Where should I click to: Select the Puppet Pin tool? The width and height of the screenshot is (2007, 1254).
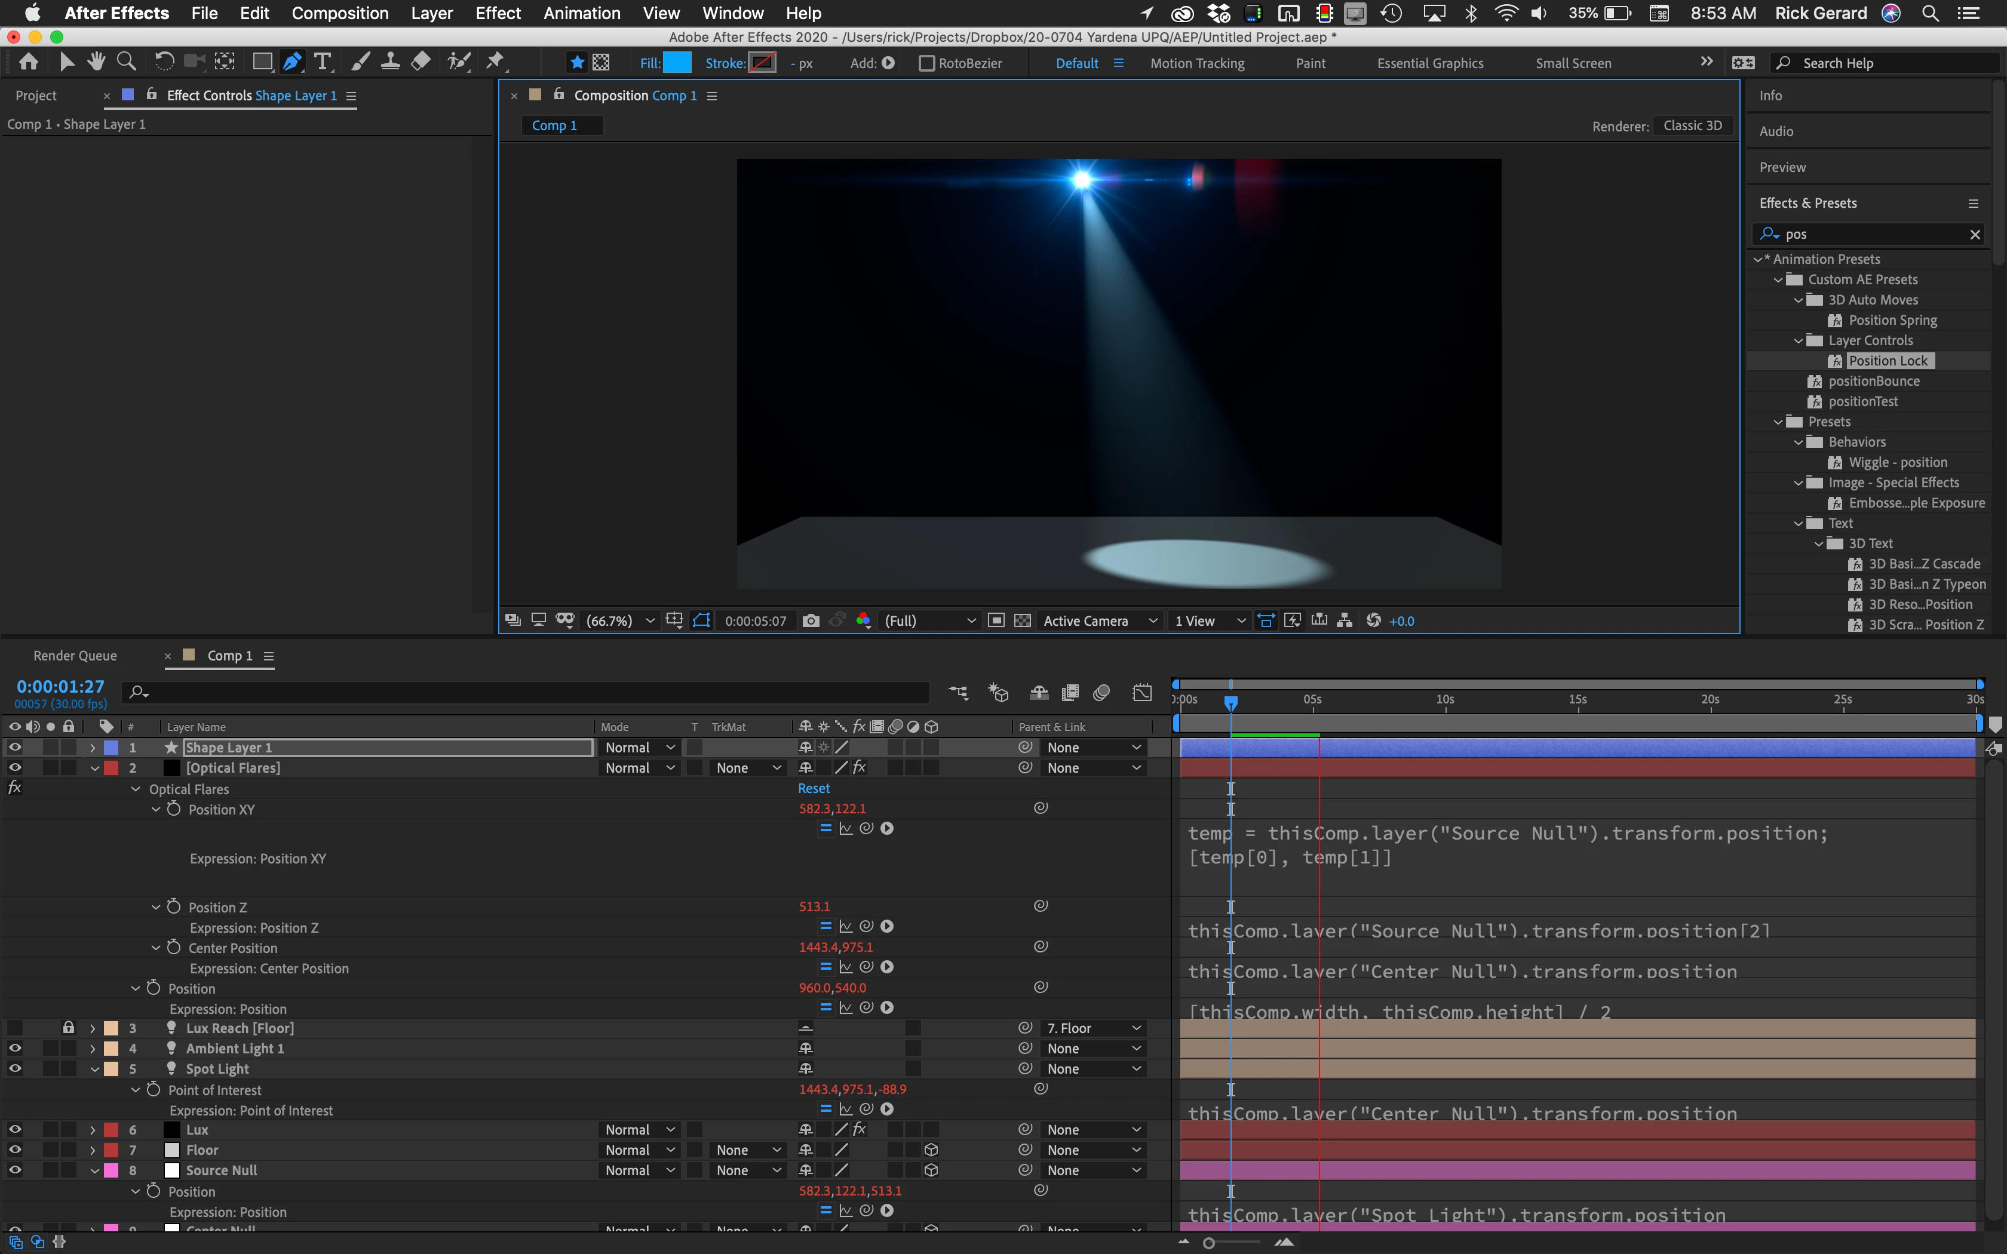click(x=495, y=62)
